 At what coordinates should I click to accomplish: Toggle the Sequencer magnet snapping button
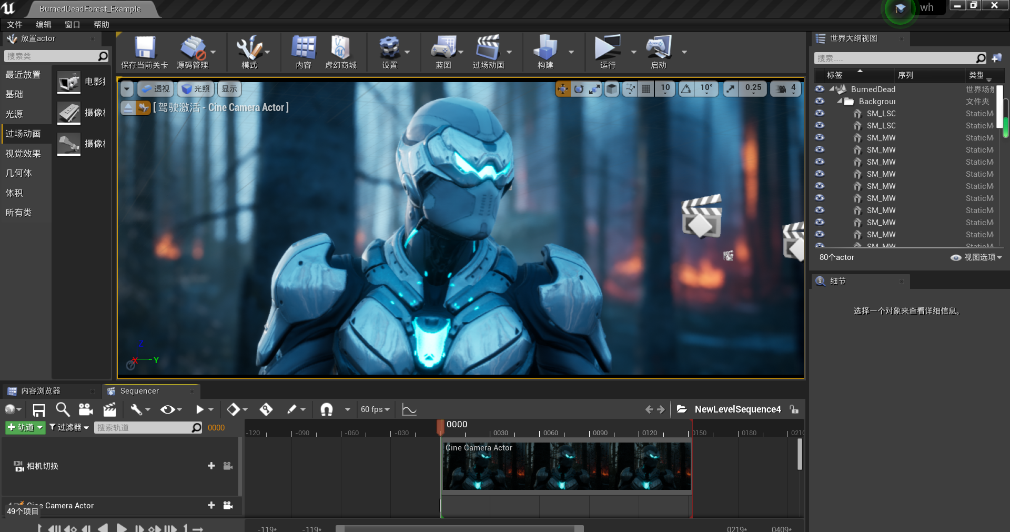tap(327, 409)
